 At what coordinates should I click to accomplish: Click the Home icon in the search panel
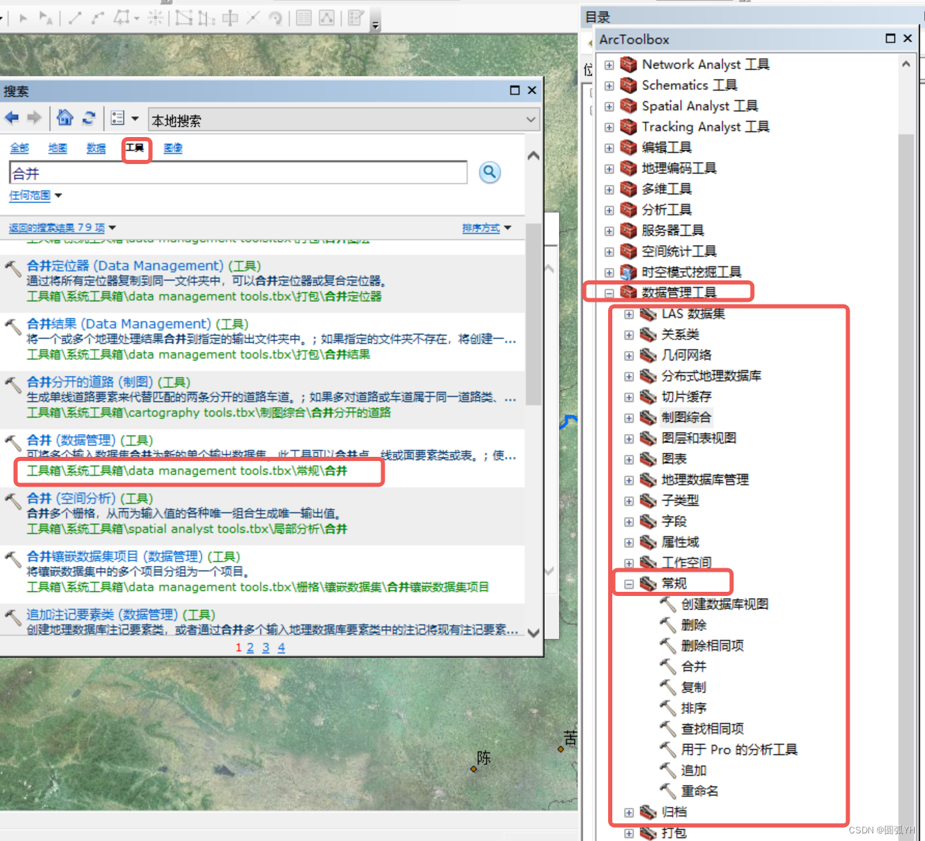(x=64, y=118)
